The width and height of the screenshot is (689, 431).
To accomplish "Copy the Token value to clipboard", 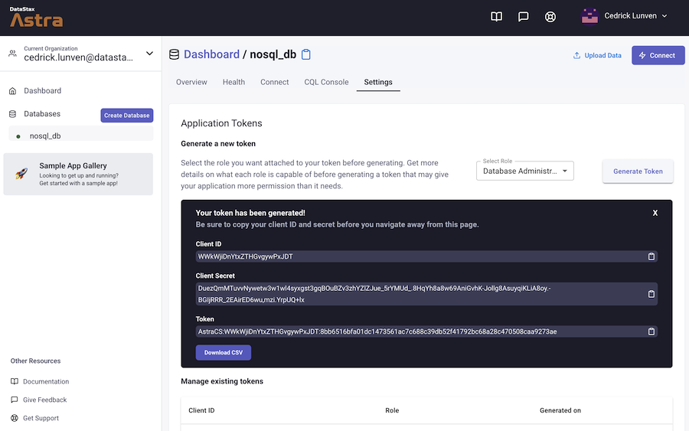I will tap(651, 331).
